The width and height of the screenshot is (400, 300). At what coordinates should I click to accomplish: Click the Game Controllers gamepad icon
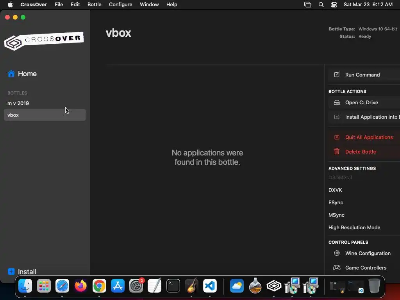point(337,268)
